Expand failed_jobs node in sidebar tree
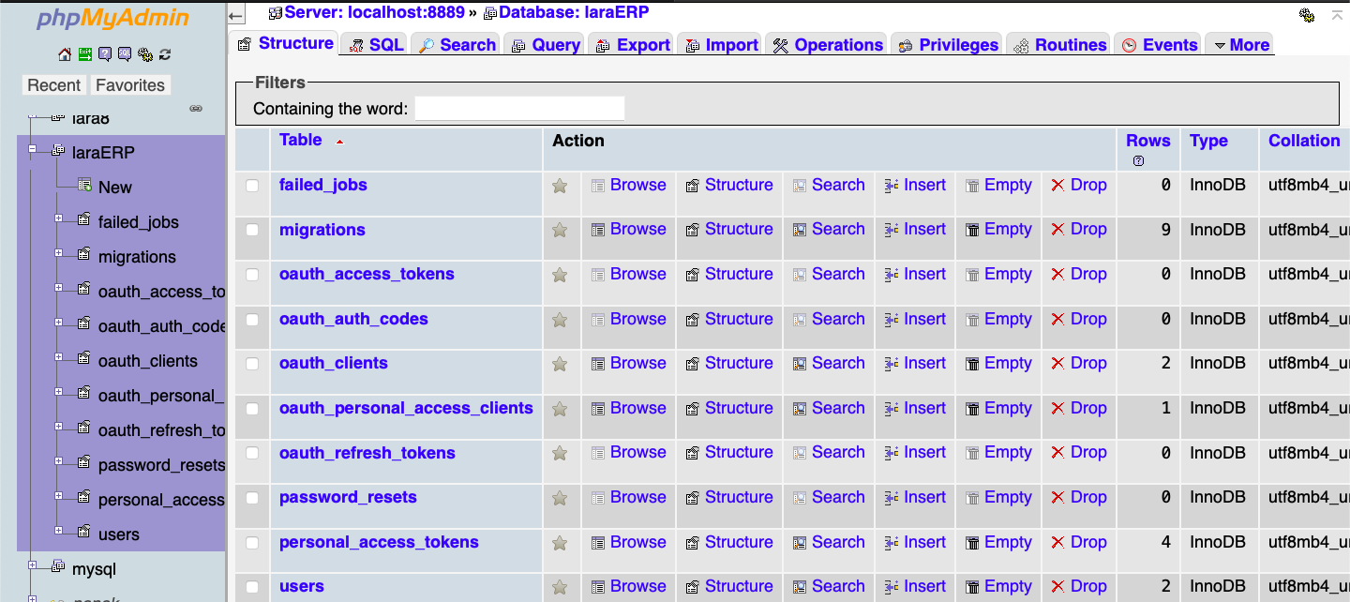Viewport: 1350px width, 602px height. (x=58, y=218)
